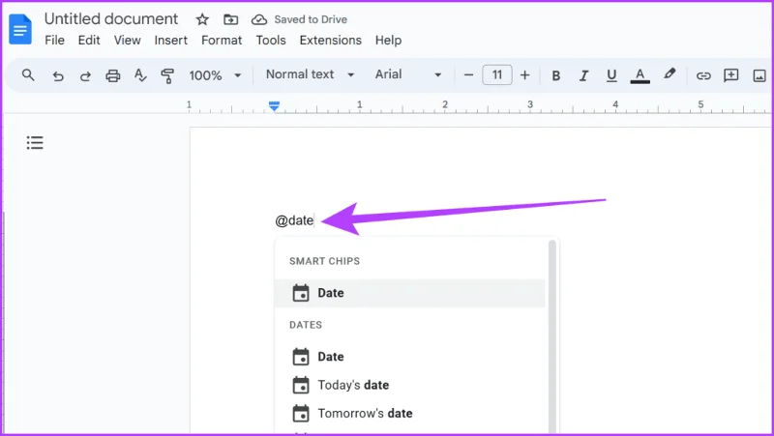Open the Format menu

222,40
